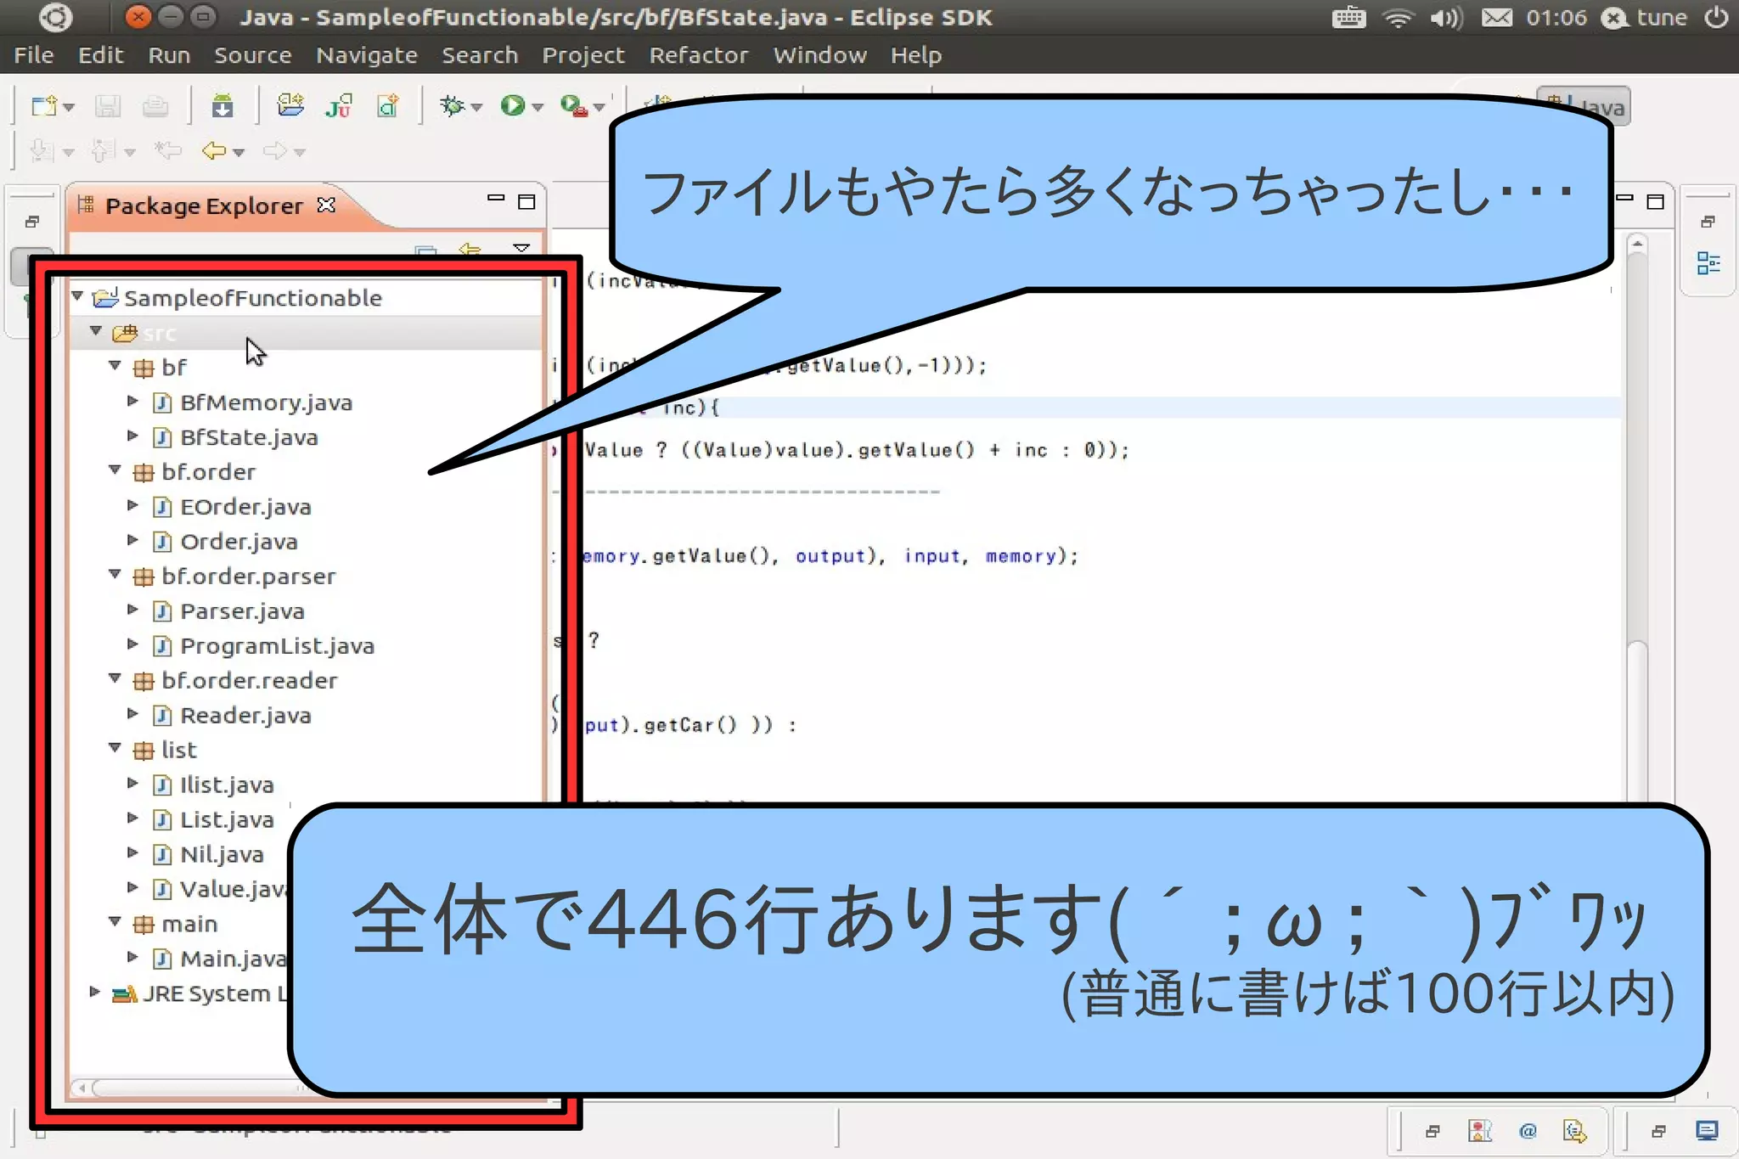1739x1159 pixels.
Task: Click the Print toolbar icon
Action: click(x=155, y=106)
